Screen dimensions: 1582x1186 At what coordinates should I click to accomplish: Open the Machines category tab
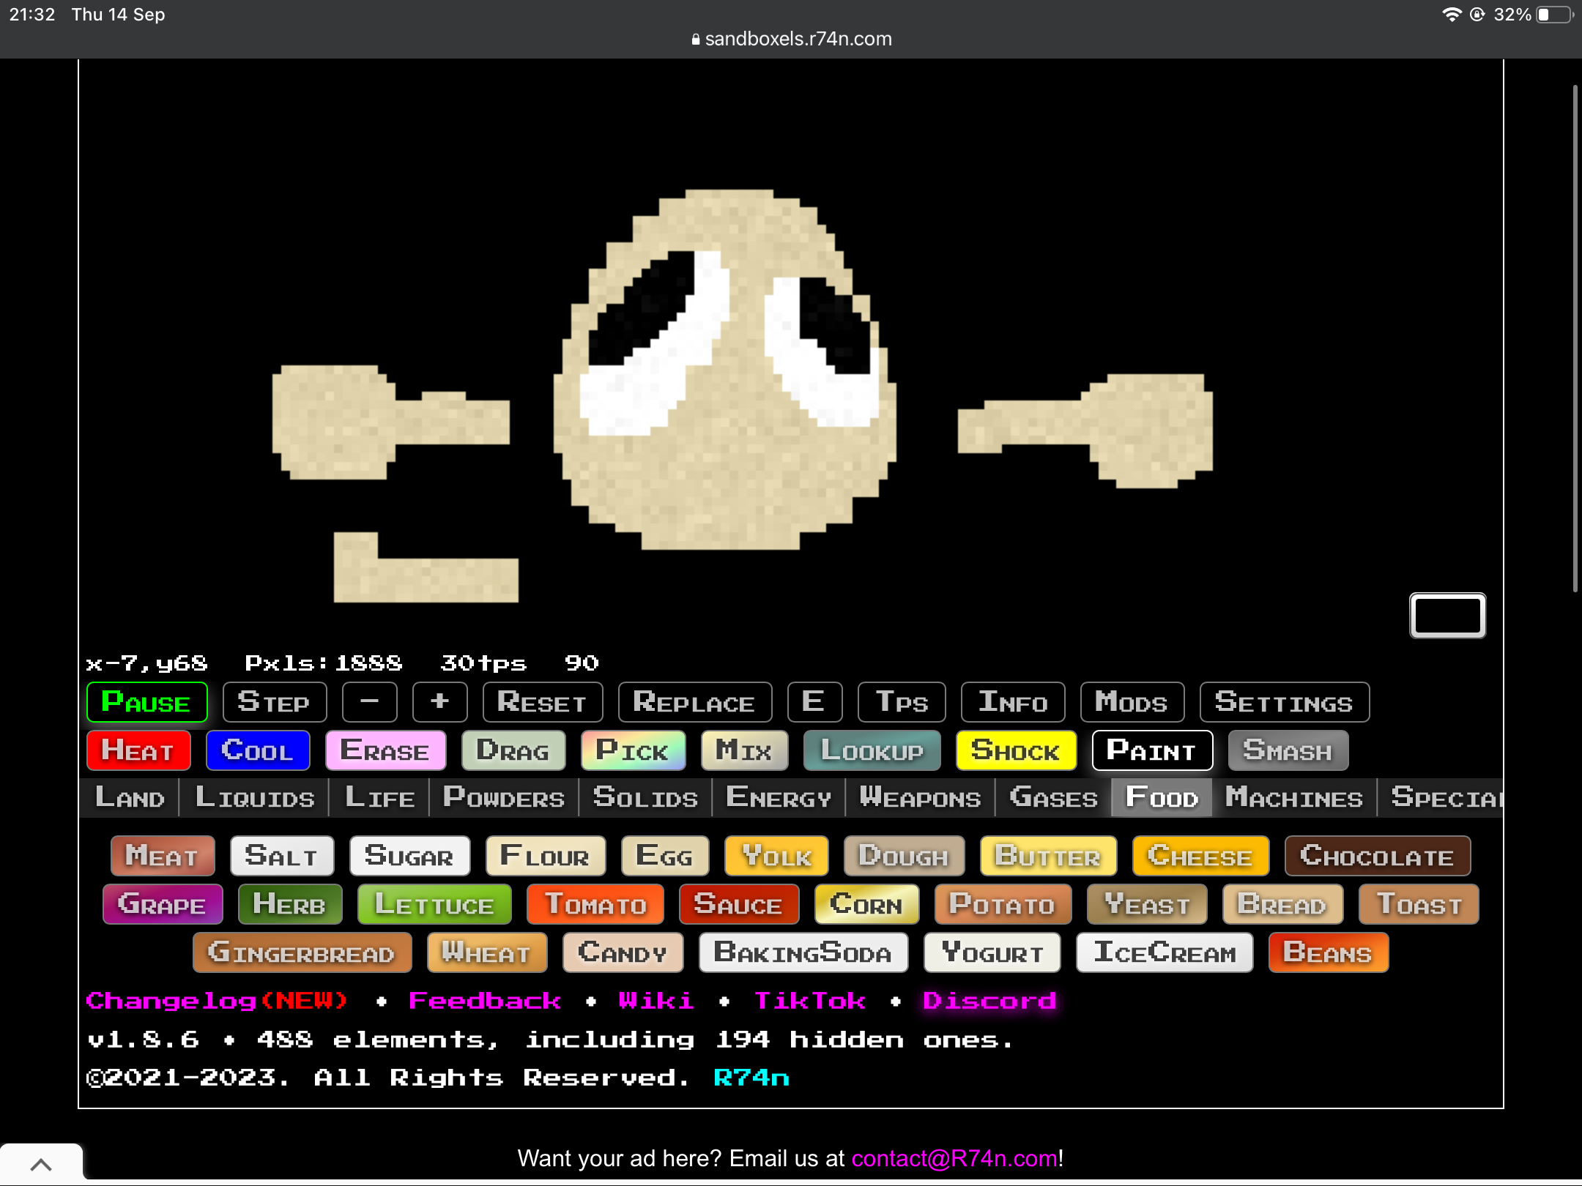pos(1293,797)
